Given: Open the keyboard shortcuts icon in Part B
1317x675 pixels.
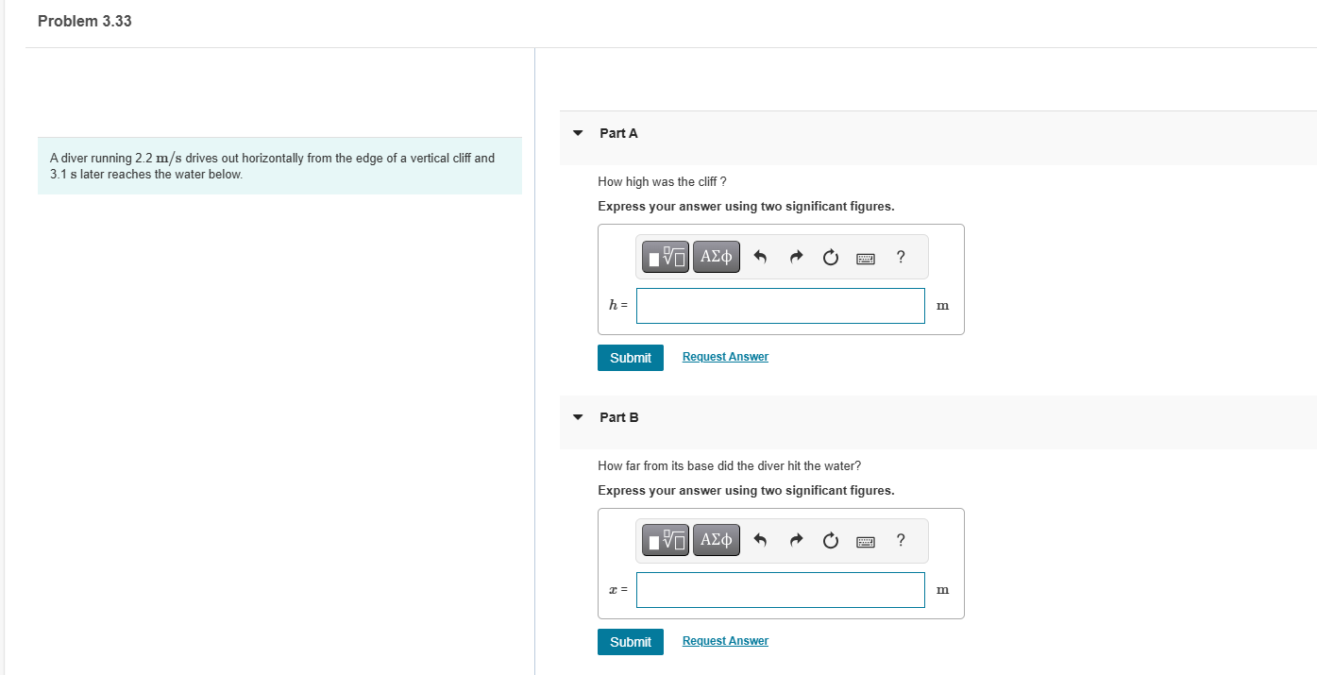Looking at the screenshot, I should click(866, 540).
